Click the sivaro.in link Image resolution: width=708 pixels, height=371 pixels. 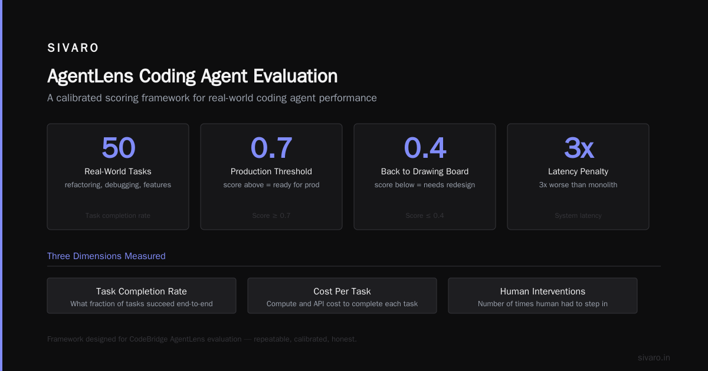[654, 357]
